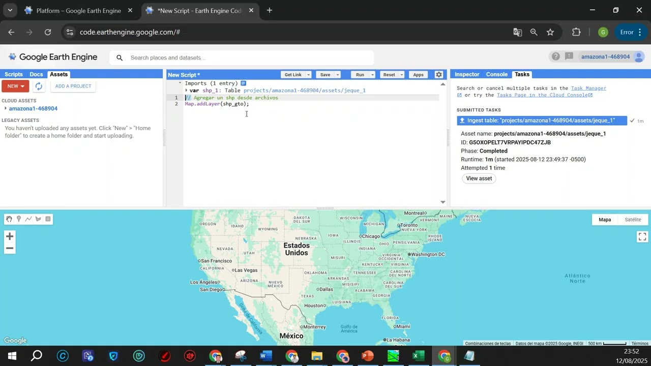Open Word from the taskbar
The height and width of the screenshot is (366, 651).
point(265,356)
